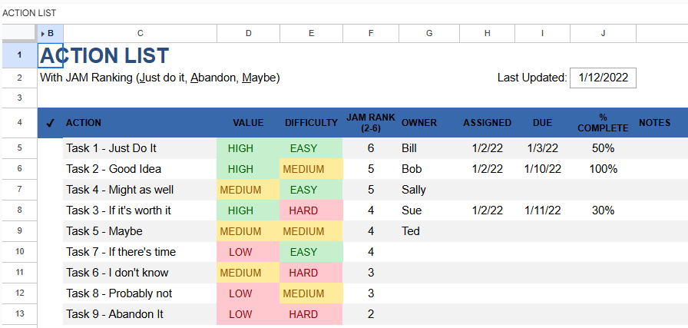Click the checkmark cell beside Task 5

pyautogui.click(x=50, y=231)
